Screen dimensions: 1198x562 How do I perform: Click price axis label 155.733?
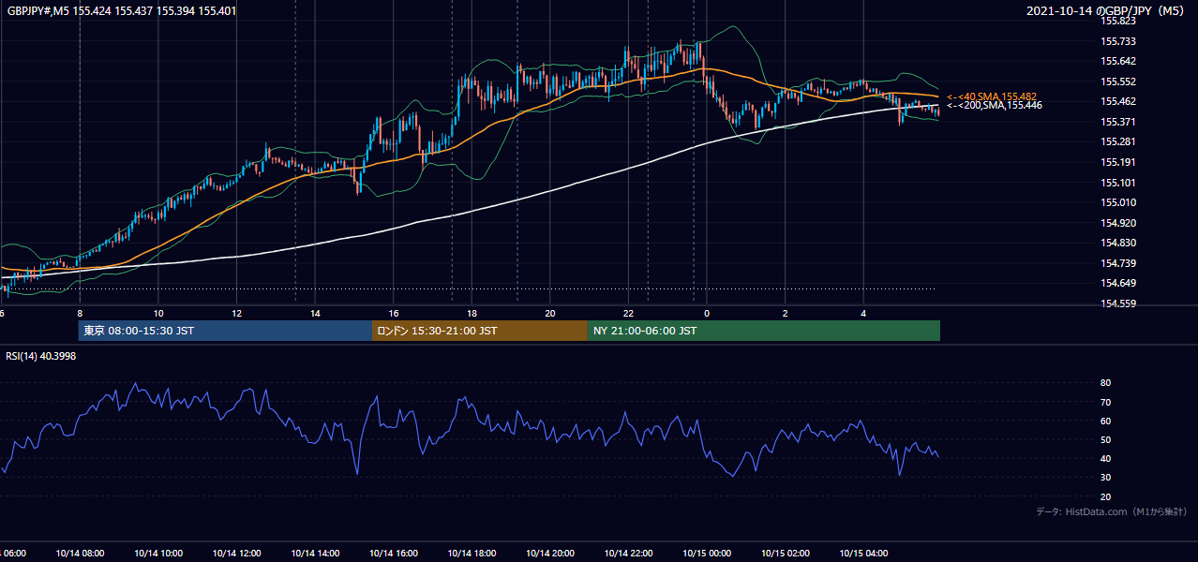pyautogui.click(x=1117, y=41)
